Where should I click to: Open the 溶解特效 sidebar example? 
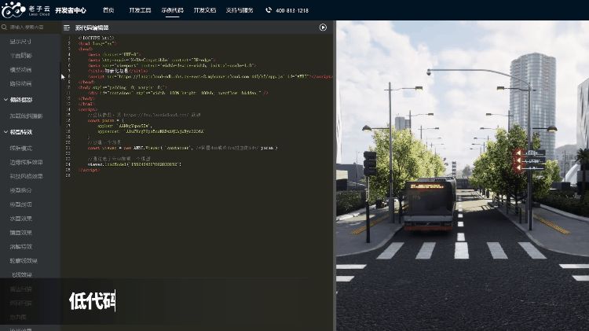(20, 247)
